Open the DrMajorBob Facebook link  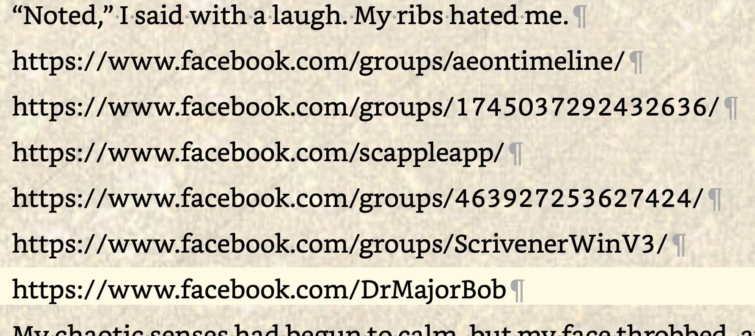click(x=259, y=290)
